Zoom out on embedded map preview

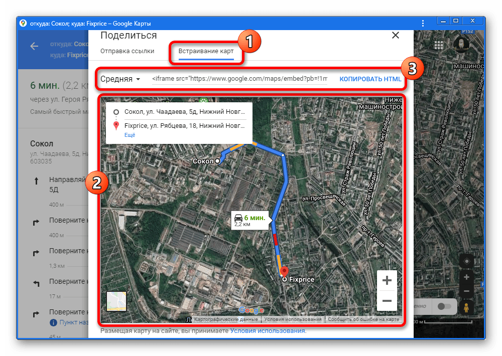click(x=387, y=301)
